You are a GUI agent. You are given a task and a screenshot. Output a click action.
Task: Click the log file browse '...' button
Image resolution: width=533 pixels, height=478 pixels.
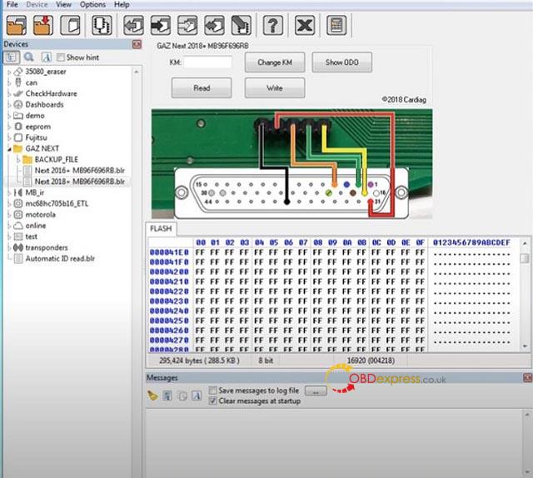point(316,391)
